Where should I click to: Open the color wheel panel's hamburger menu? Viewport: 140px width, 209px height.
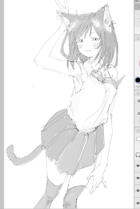pos(138,39)
